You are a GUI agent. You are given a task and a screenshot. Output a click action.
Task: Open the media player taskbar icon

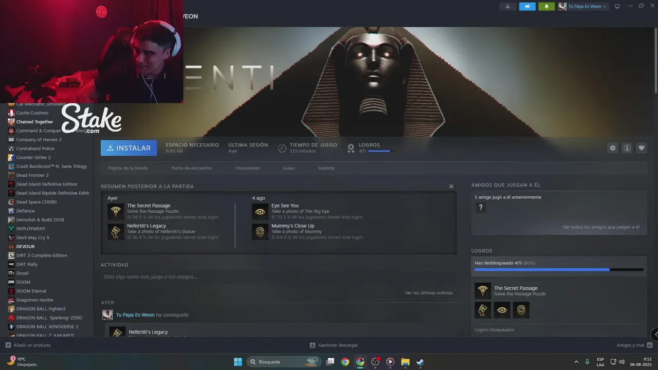point(390,362)
